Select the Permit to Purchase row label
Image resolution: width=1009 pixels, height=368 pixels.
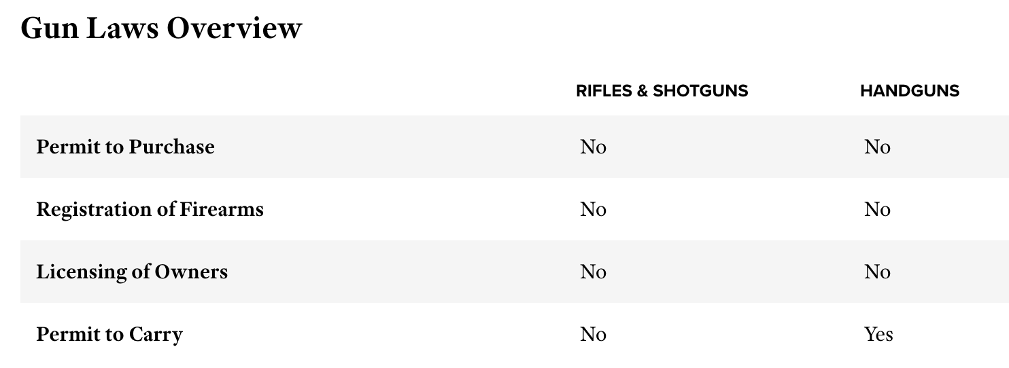tap(125, 147)
